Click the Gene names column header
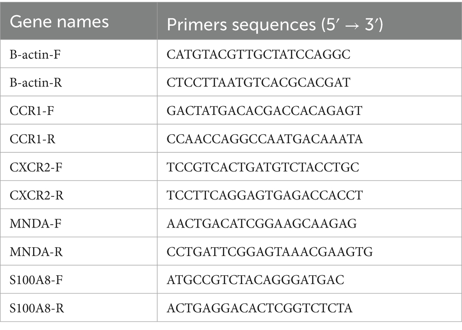The width and height of the screenshot is (462, 330). coord(59,22)
